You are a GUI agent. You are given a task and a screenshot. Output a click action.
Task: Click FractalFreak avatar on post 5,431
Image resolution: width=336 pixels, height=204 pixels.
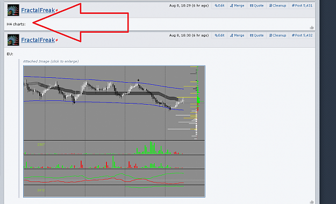click(x=13, y=10)
